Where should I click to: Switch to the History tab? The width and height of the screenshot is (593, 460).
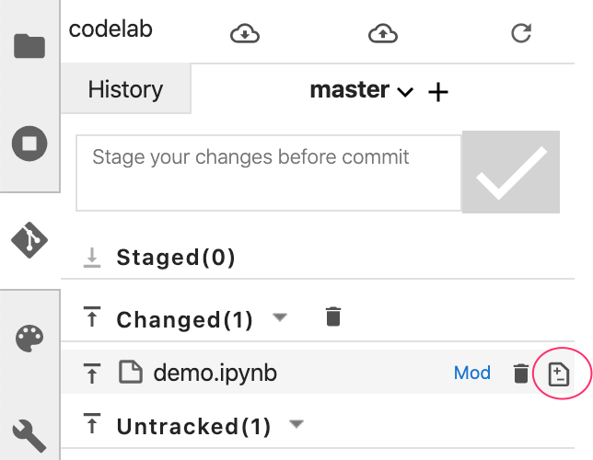(125, 90)
